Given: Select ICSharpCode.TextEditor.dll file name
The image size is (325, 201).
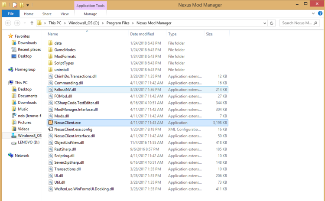Looking at the screenshot, I should point(77,103).
